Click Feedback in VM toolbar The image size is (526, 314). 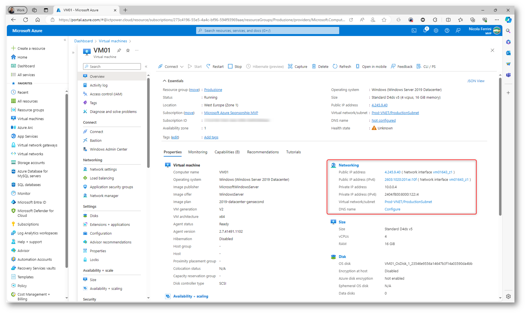click(402, 66)
